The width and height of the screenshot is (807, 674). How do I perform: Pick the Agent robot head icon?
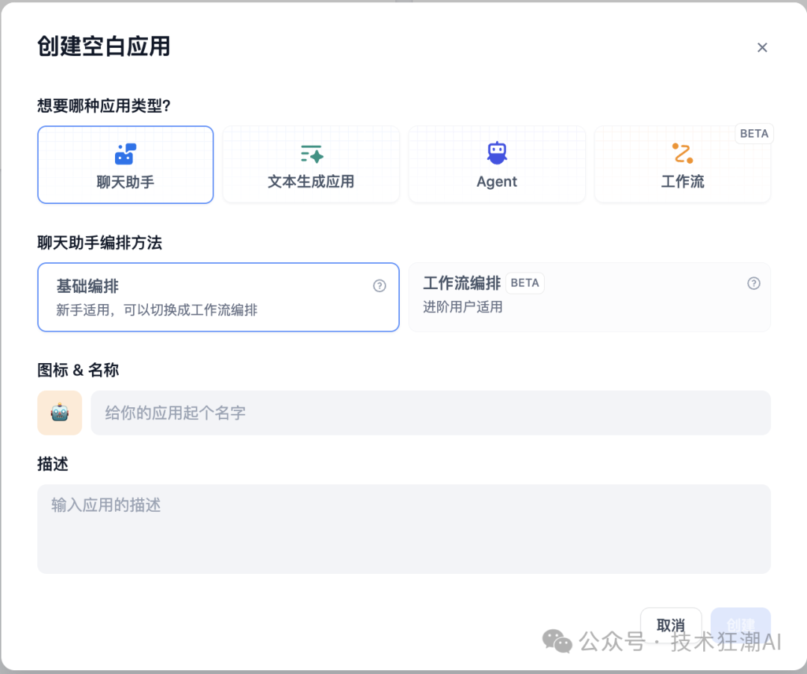(x=497, y=153)
